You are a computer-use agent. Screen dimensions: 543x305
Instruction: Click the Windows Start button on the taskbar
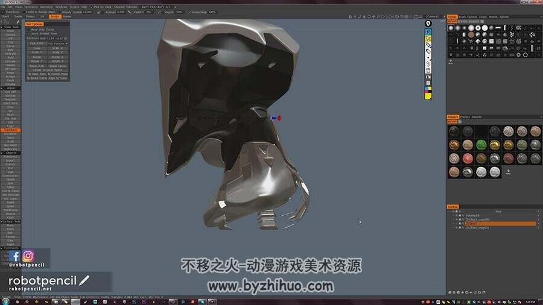click(x=5, y=302)
